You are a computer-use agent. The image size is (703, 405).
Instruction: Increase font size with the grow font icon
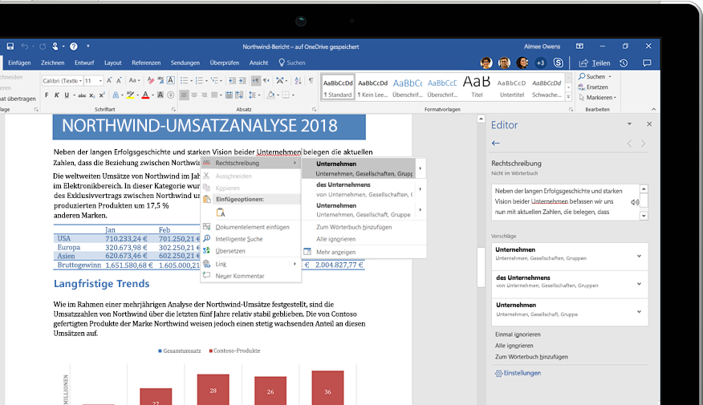109,81
